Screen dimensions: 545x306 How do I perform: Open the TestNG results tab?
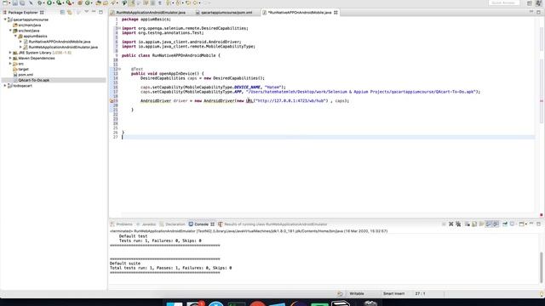pyautogui.click(x=272, y=224)
